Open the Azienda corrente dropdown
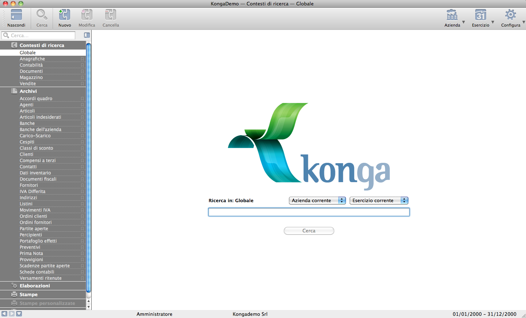 317,201
